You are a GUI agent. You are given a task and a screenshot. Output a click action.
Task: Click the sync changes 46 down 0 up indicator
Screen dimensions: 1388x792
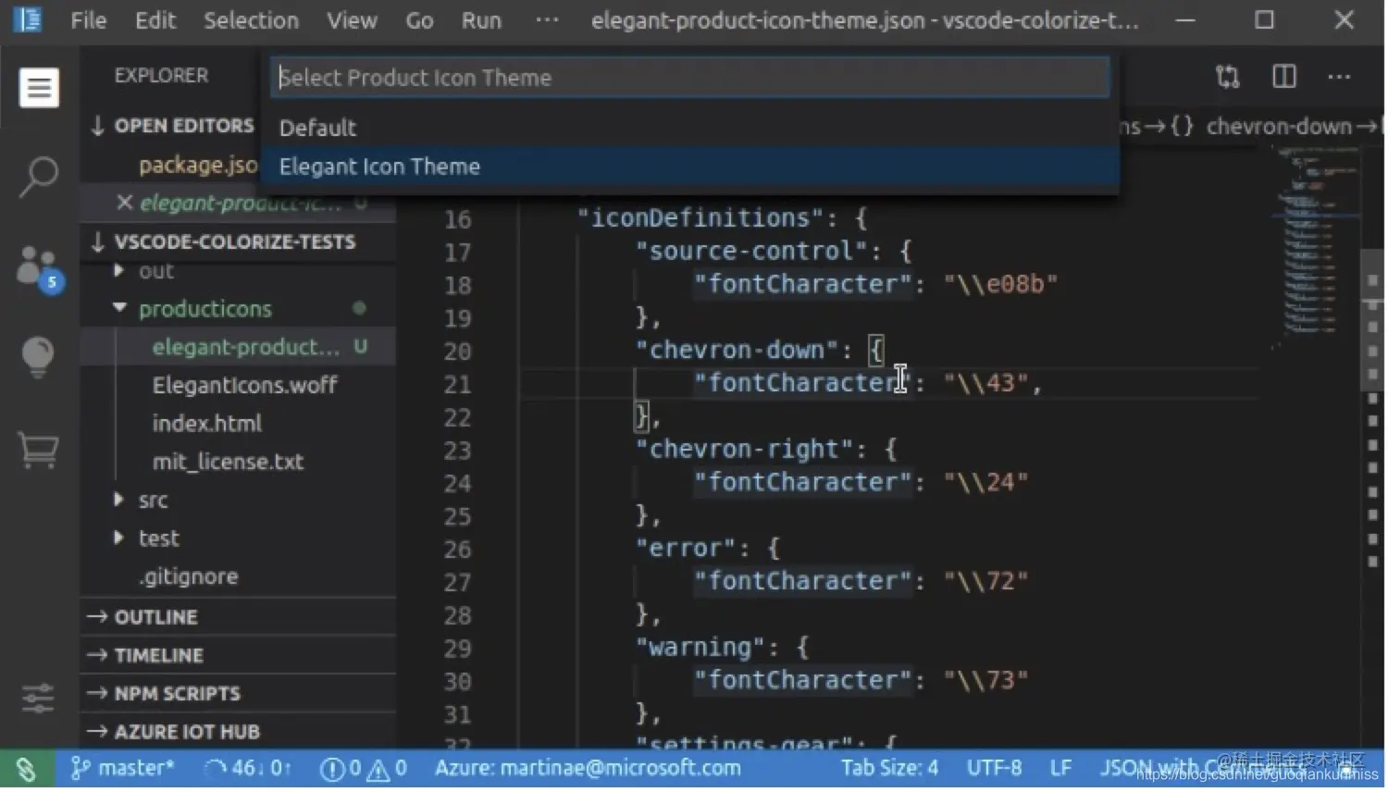tap(248, 768)
